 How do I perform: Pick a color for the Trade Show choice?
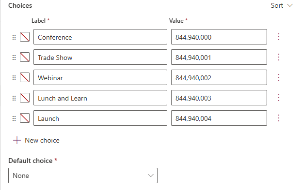click(25, 57)
